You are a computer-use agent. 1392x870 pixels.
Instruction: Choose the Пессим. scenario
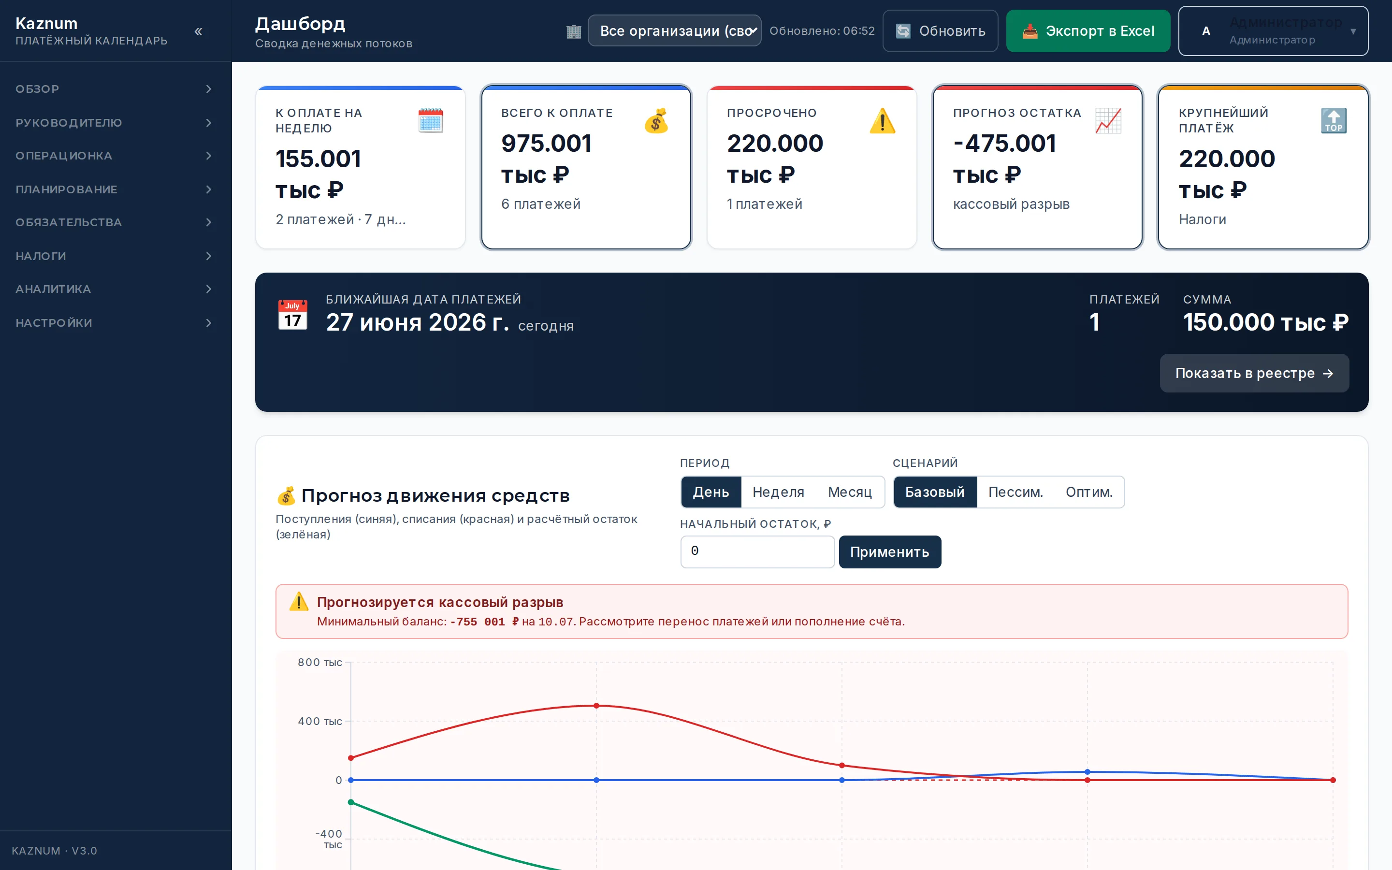[x=1015, y=492]
